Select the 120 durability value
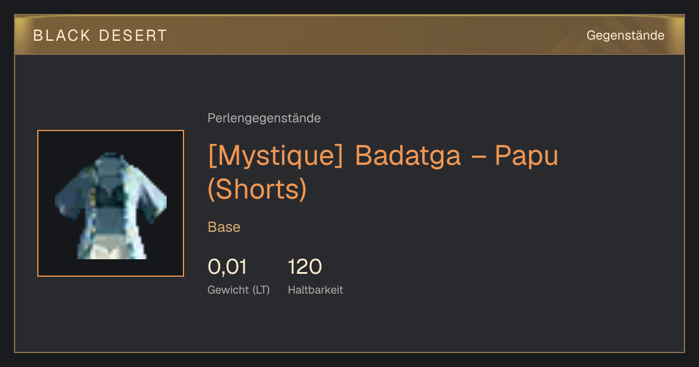Image resolution: width=699 pixels, height=367 pixels. [305, 267]
